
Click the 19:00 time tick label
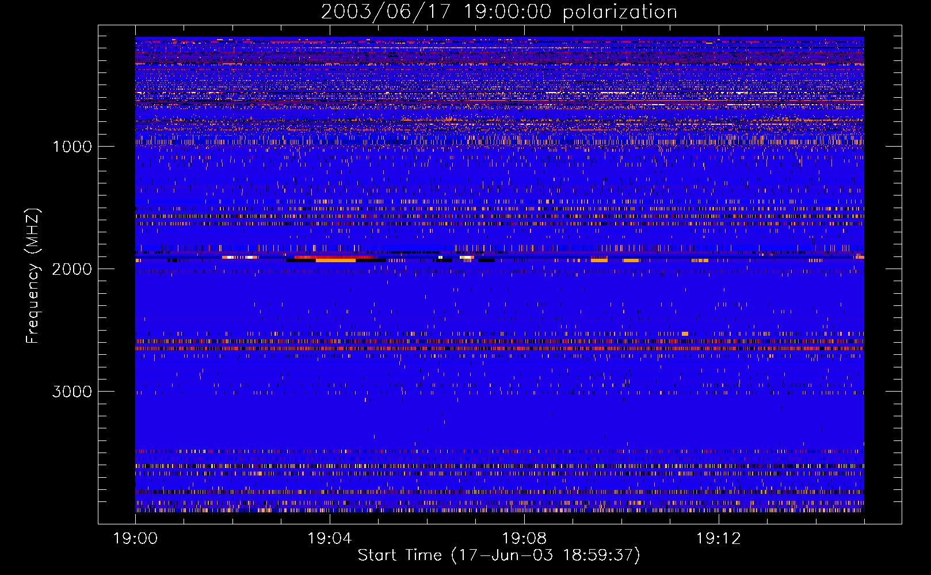click(x=136, y=539)
